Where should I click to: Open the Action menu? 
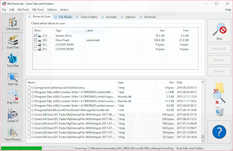(64, 10)
